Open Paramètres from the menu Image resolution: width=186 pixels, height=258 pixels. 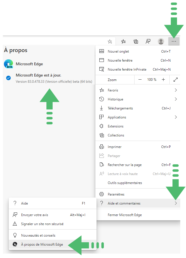pyautogui.click(x=138, y=194)
